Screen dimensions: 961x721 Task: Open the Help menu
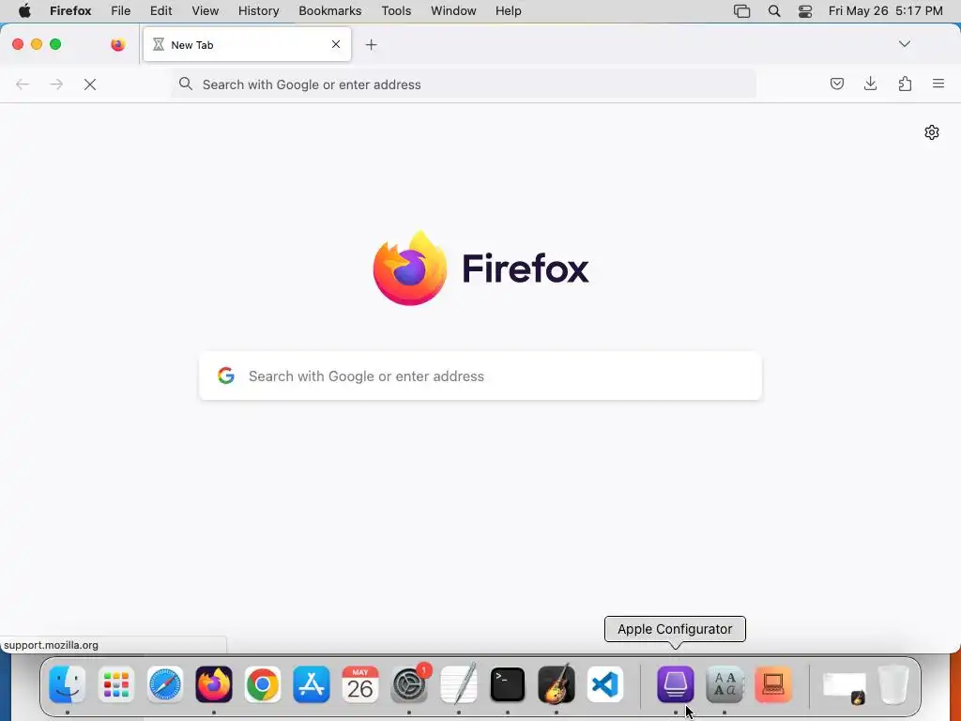tap(508, 11)
